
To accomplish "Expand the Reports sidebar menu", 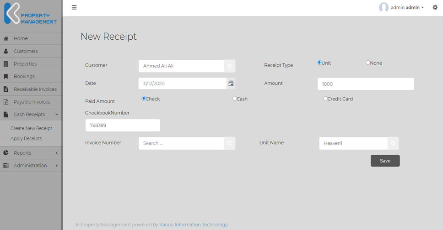I will coord(31,153).
